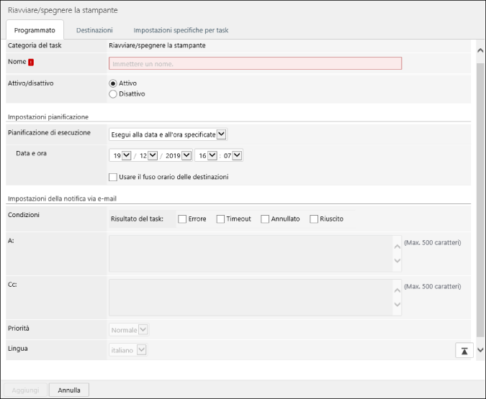
Task: Click the red required-field icon beside Nome
Action: pyautogui.click(x=31, y=63)
